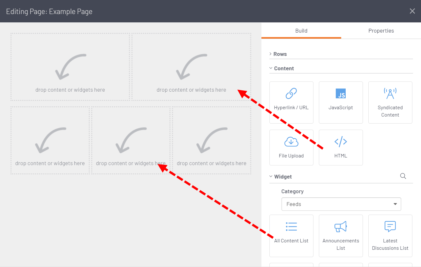Screen dimensions: 421x267
Task: Choose the Latest Discussions List widget
Action: (x=390, y=236)
